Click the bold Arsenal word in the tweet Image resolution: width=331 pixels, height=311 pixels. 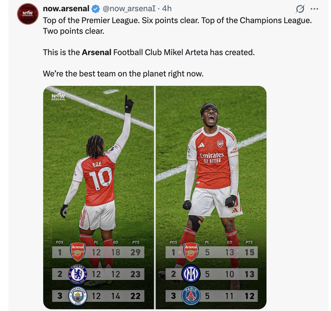96,52
